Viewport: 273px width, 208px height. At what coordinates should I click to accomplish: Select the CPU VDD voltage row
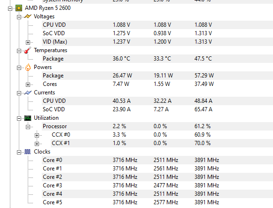tap(157, 25)
